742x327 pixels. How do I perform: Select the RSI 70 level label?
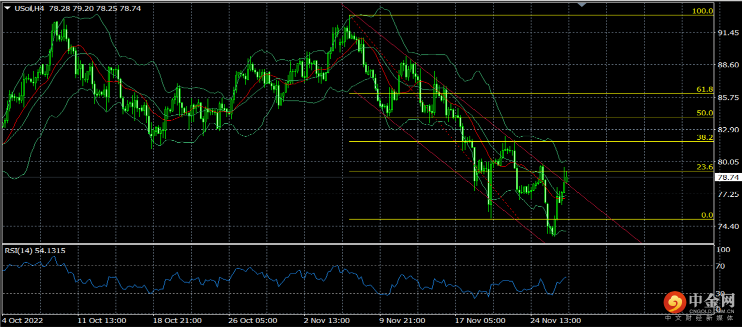720,266
